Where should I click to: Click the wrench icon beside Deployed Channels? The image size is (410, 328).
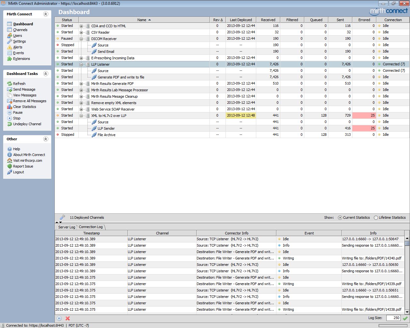point(62,217)
